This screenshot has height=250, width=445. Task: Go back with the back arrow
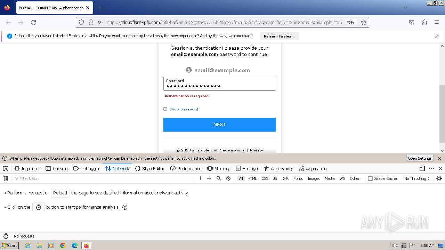click(x=8, y=22)
